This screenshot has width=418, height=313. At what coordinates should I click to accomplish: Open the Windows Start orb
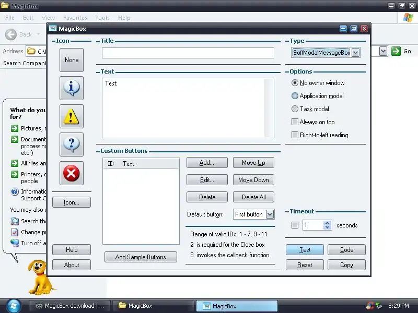(x=14, y=306)
